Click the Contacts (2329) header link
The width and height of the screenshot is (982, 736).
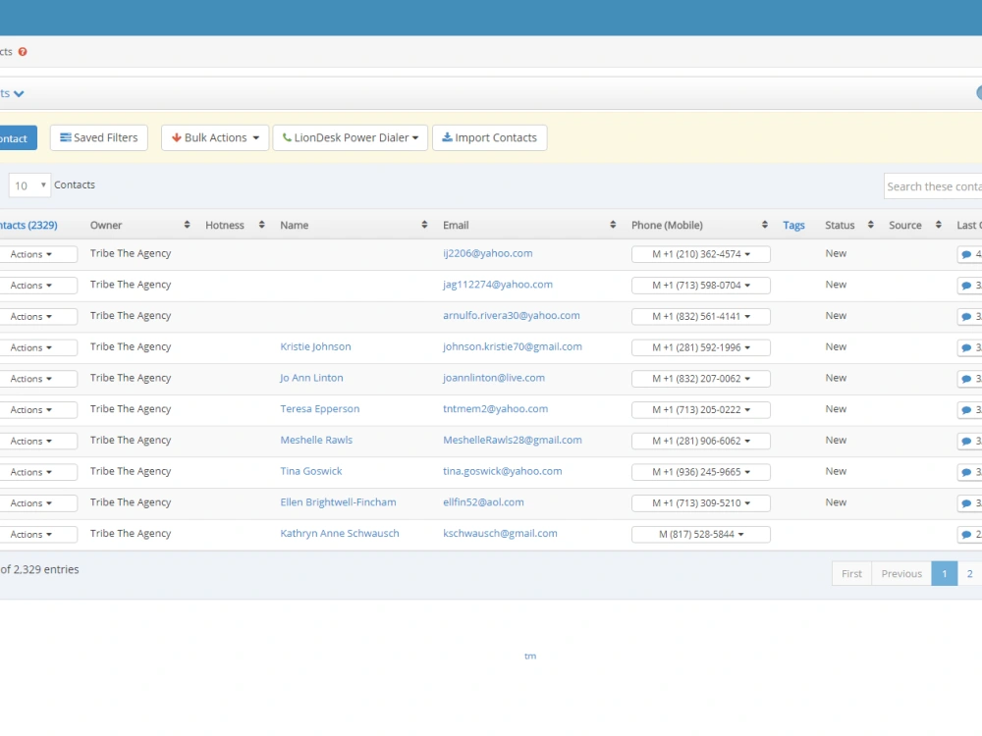(28, 225)
